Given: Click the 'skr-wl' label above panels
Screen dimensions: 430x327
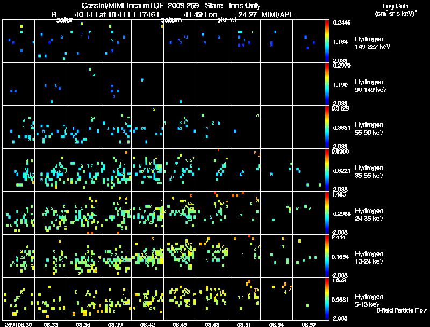Looking at the screenshot, I should tap(226, 20).
